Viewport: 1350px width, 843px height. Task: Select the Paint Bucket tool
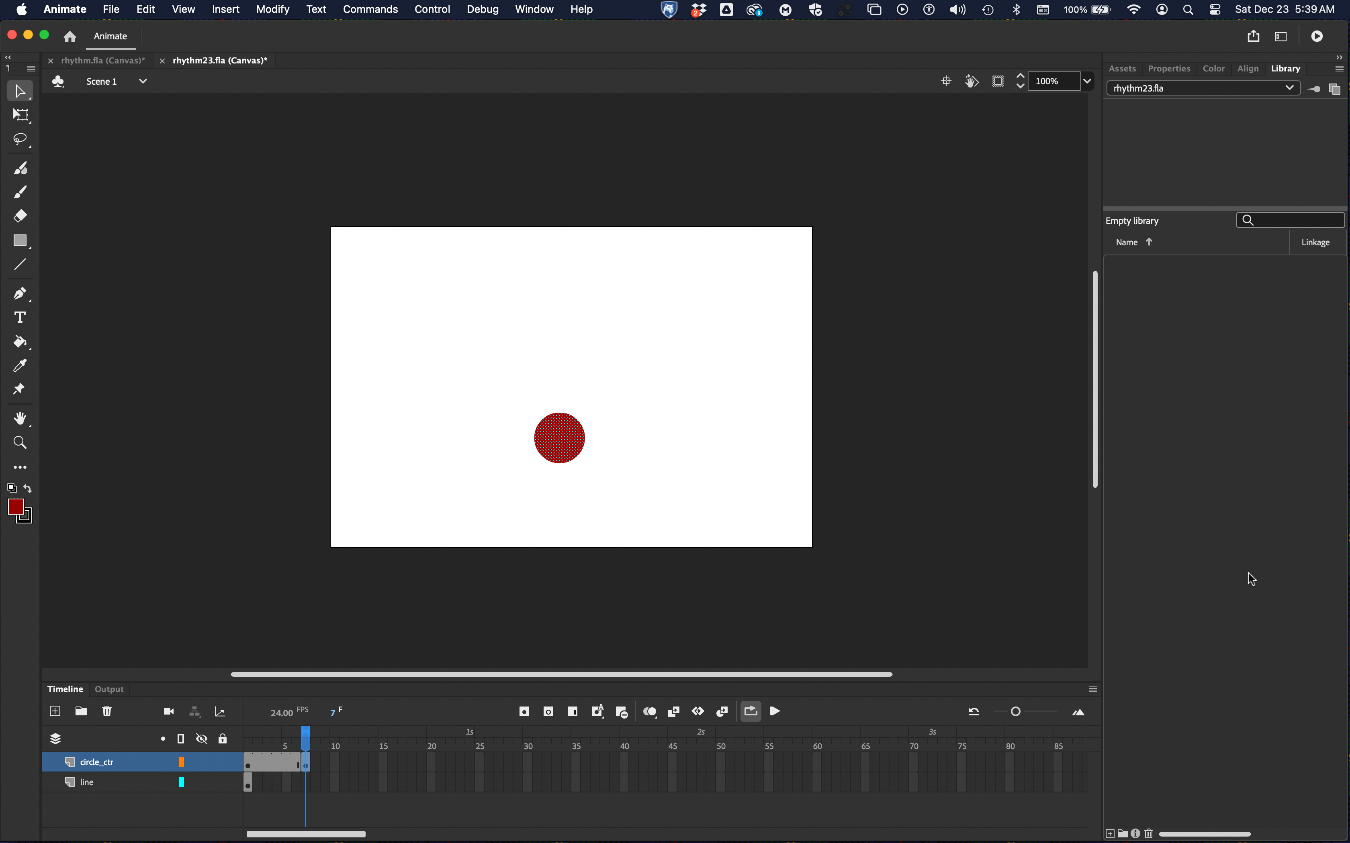(x=20, y=341)
